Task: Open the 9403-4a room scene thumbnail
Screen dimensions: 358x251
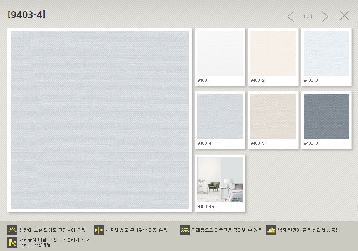Action: click(x=220, y=179)
